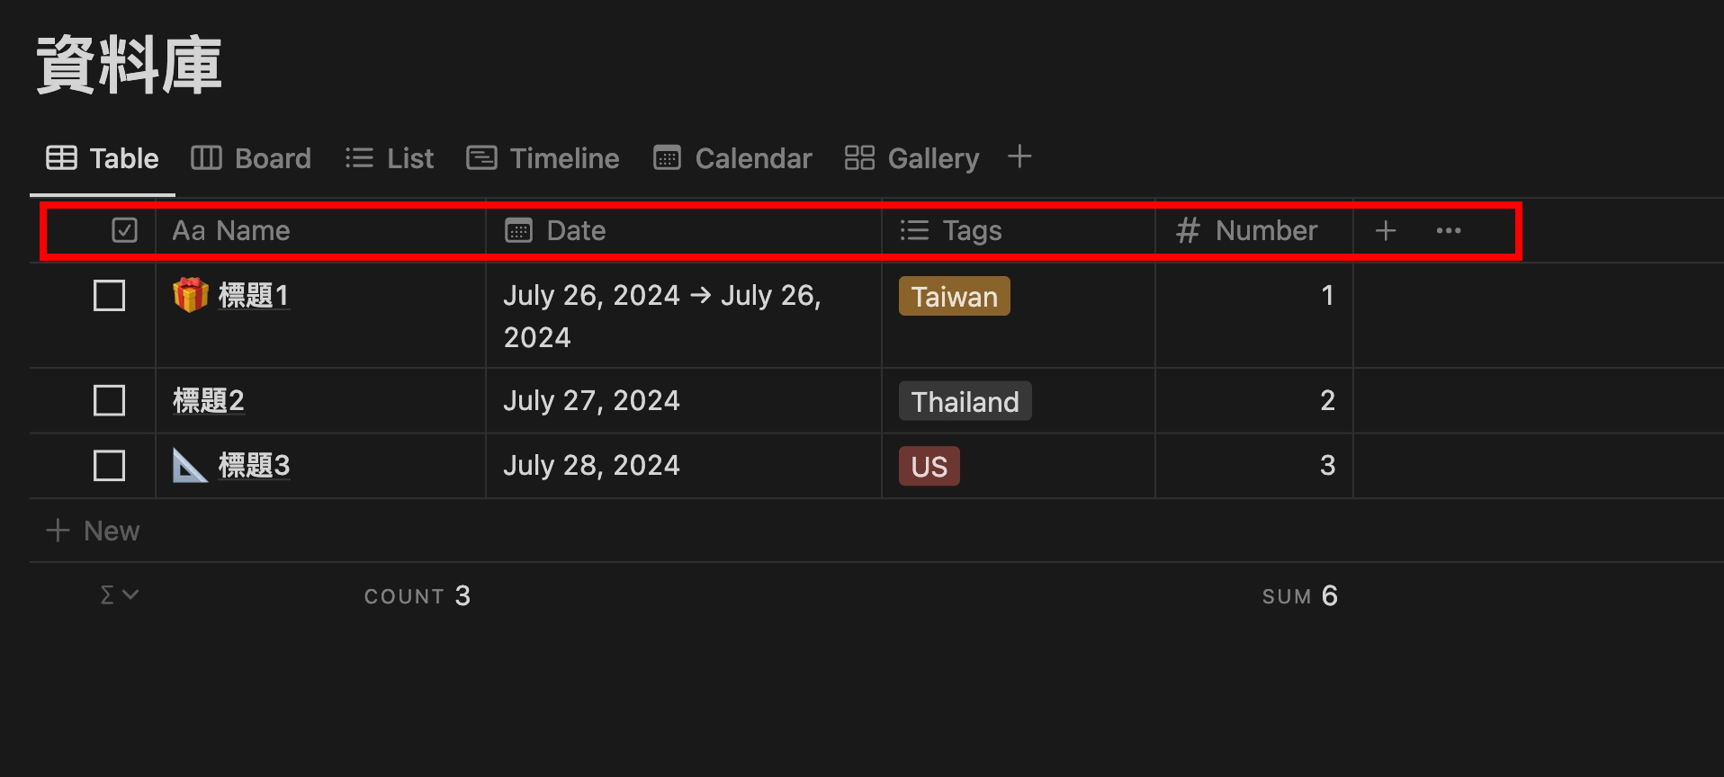Click the gift emoji icon beside 標題1
This screenshot has width=1724, height=777.
pyautogui.click(x=190, y=295)
